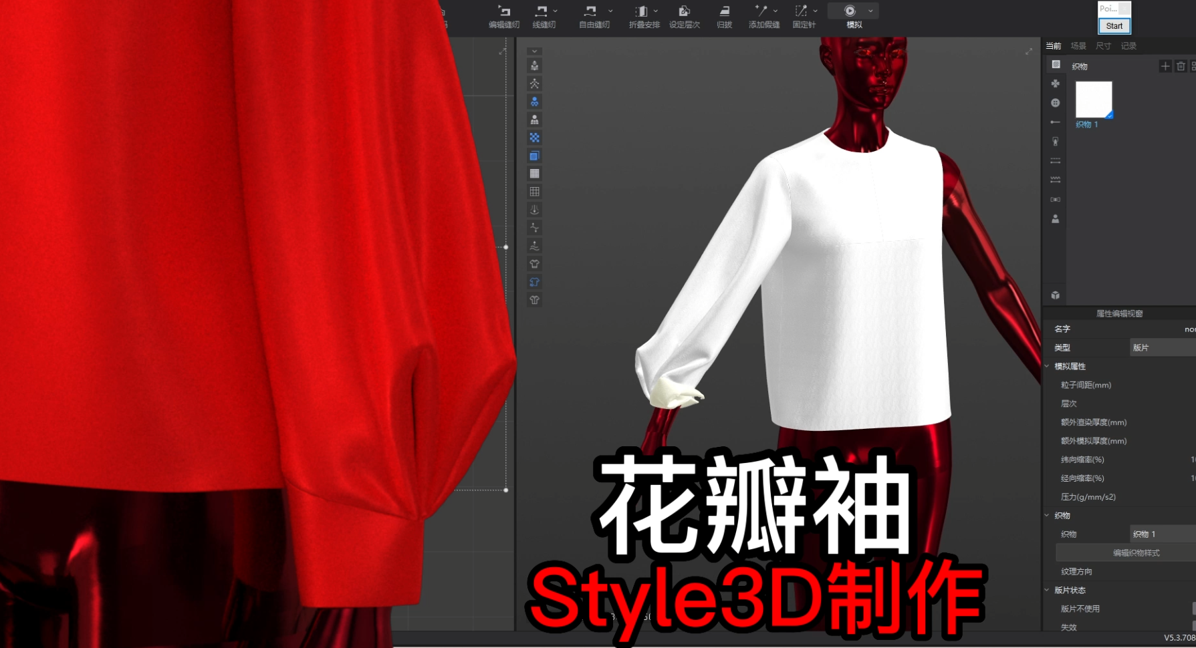Click the 粒子间距(mm) property row
1196x648 pixels.
[1120, 385]
